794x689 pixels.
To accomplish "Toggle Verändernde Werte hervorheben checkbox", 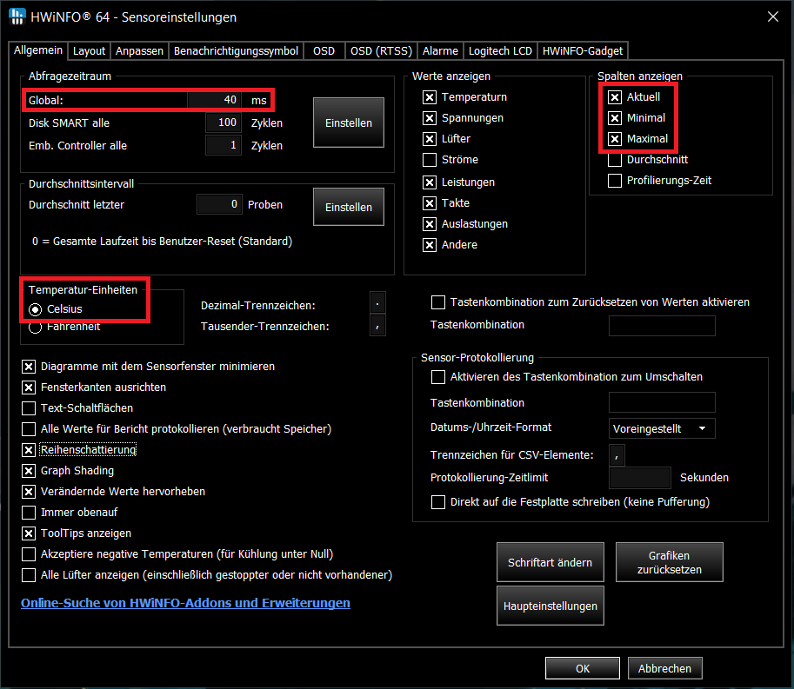I will pyautogui.click(x=29, y=491).
